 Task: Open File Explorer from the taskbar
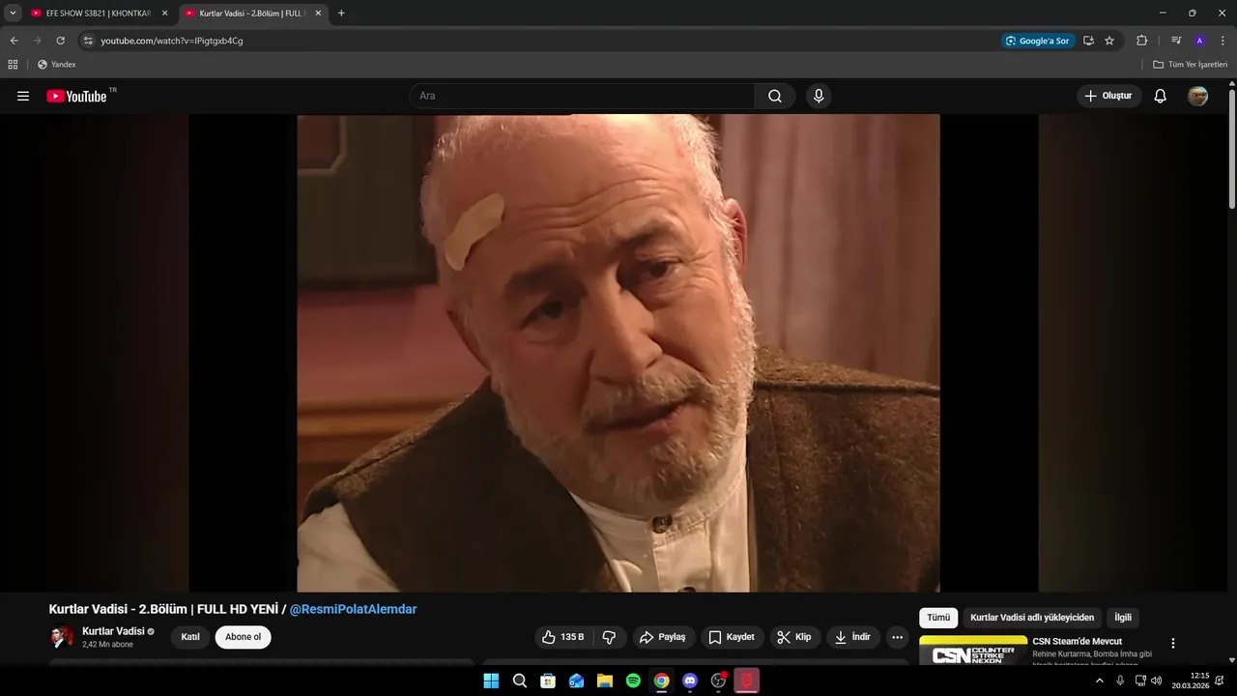click(605, 681)
